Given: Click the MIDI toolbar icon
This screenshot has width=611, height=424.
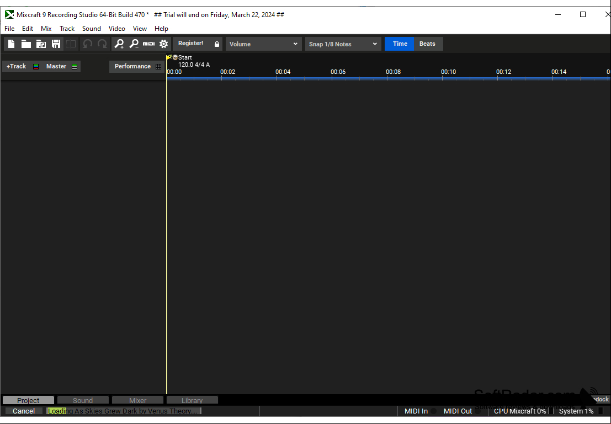Looking at the screenshot, I should coord(148,44).
